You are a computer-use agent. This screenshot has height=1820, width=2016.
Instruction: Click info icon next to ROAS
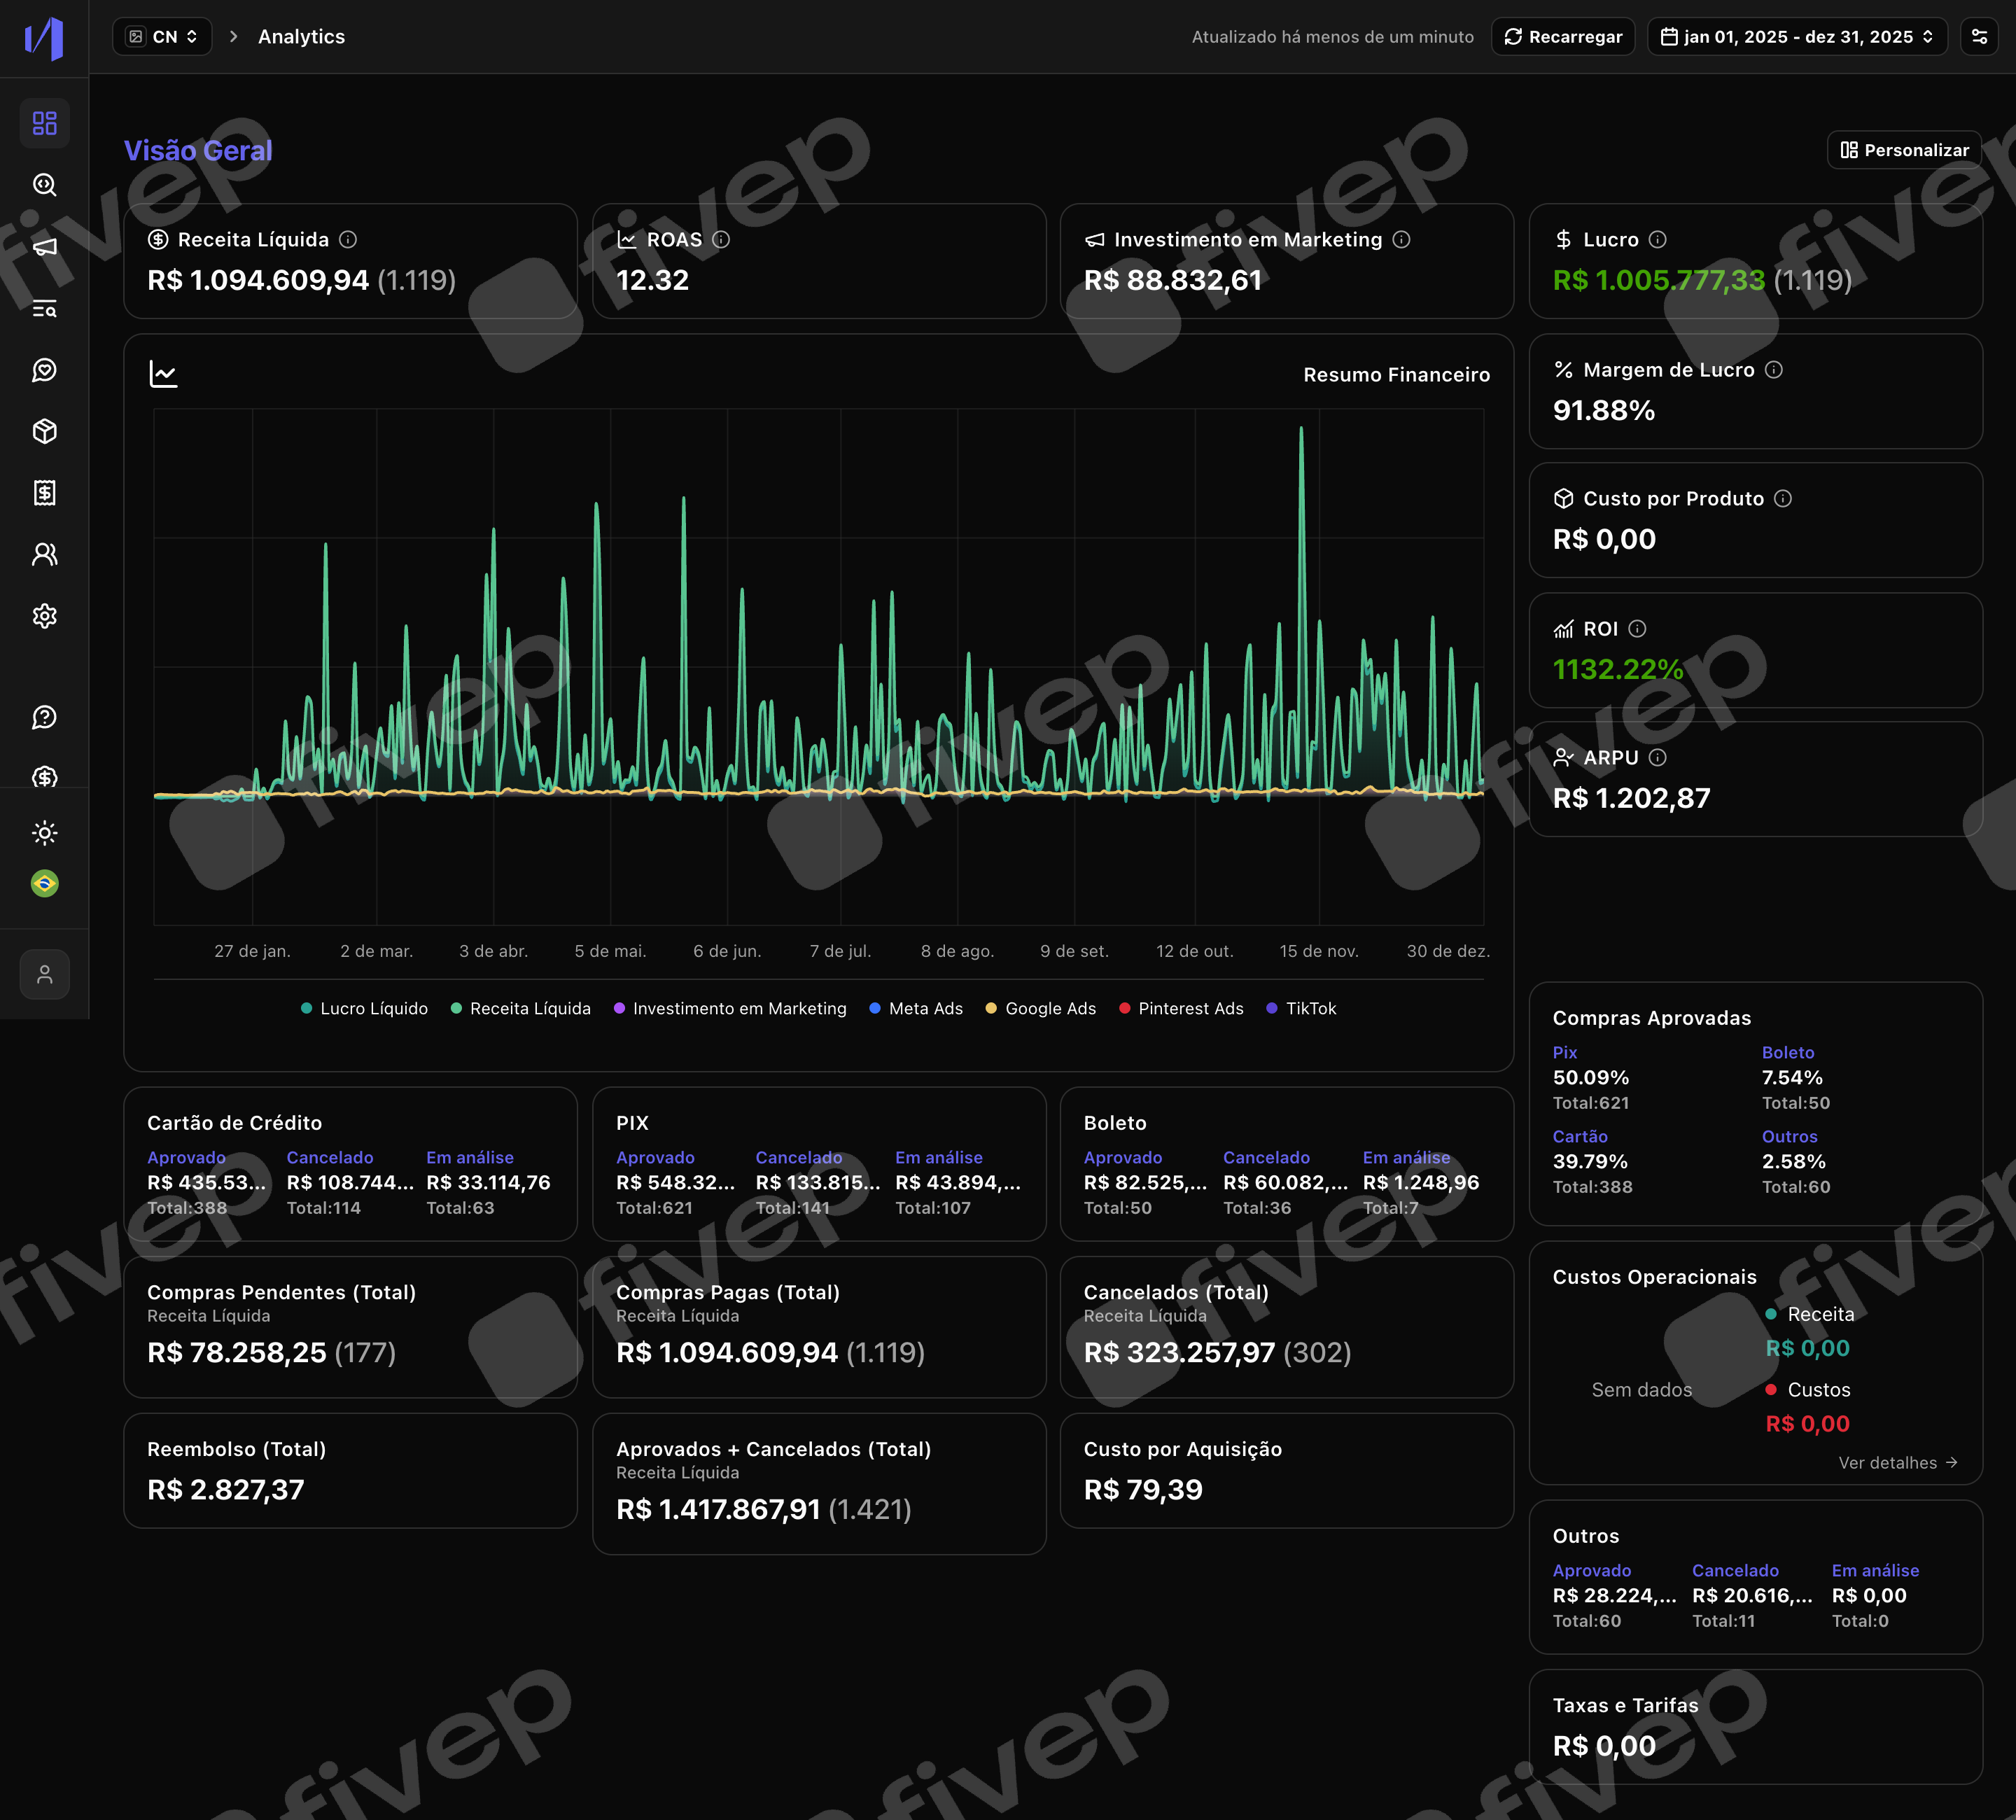pos(721,240)
